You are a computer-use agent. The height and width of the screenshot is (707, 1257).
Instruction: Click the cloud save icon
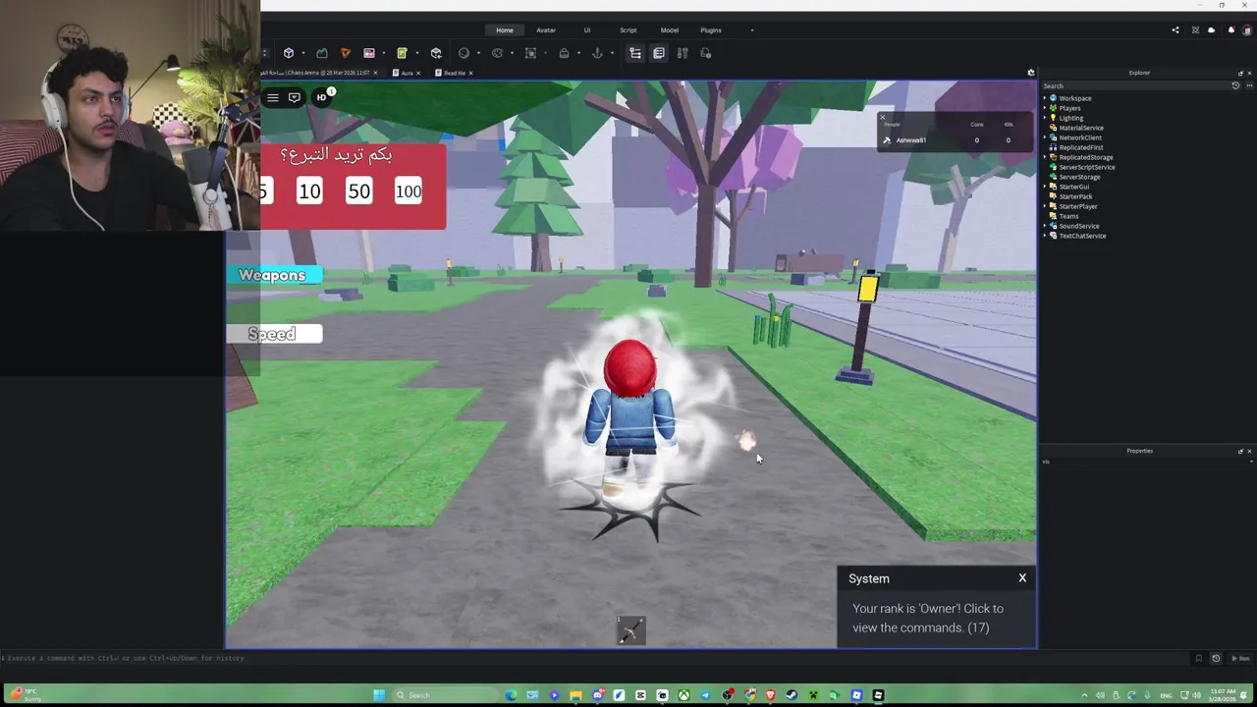pos(1211,30)
